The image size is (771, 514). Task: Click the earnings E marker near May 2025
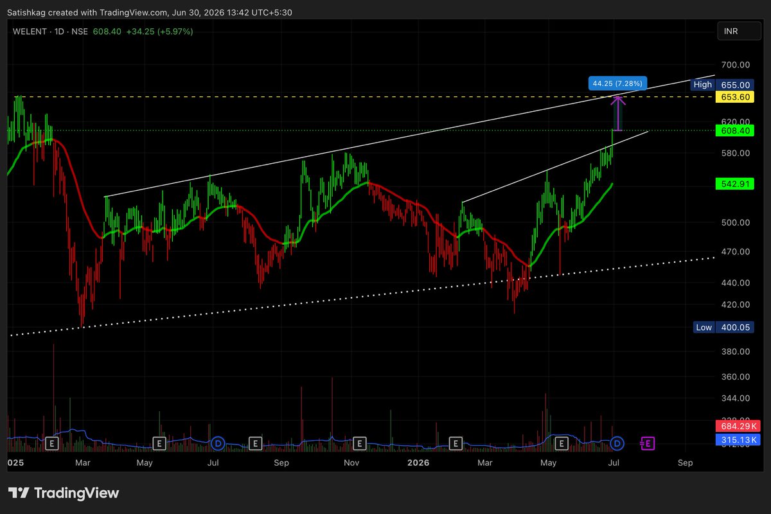[x=159, y=443]
